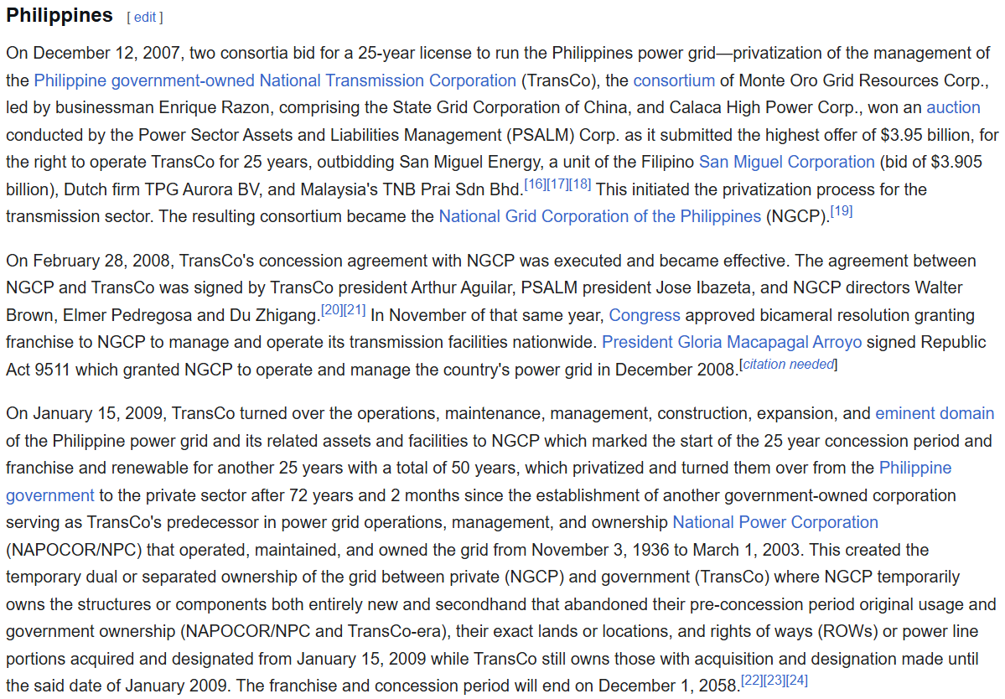Click the text 'December 1, 2058'

click(667, 686)
